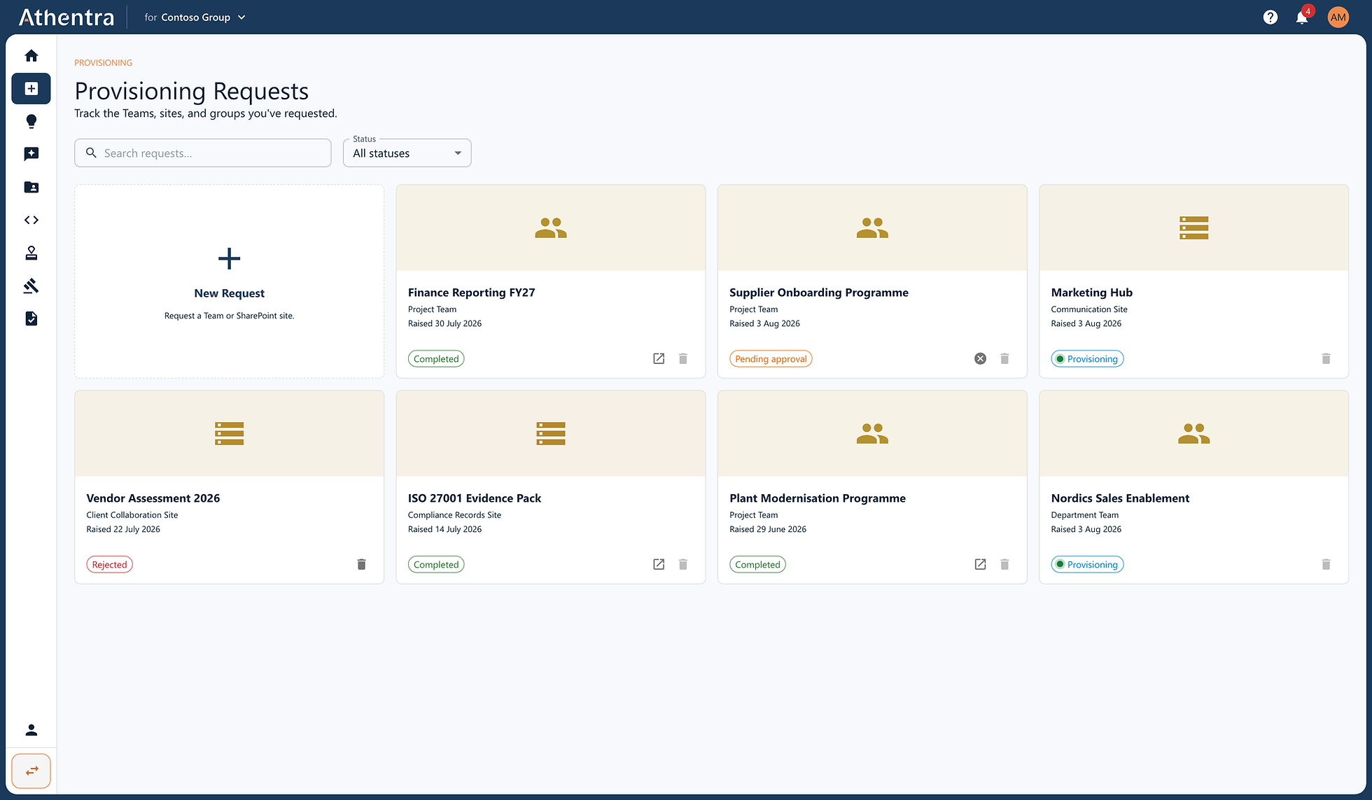Open Plant Modernisation Programme external link
This screenshot has height=800, width=1372.
click(x=980, y=564)
